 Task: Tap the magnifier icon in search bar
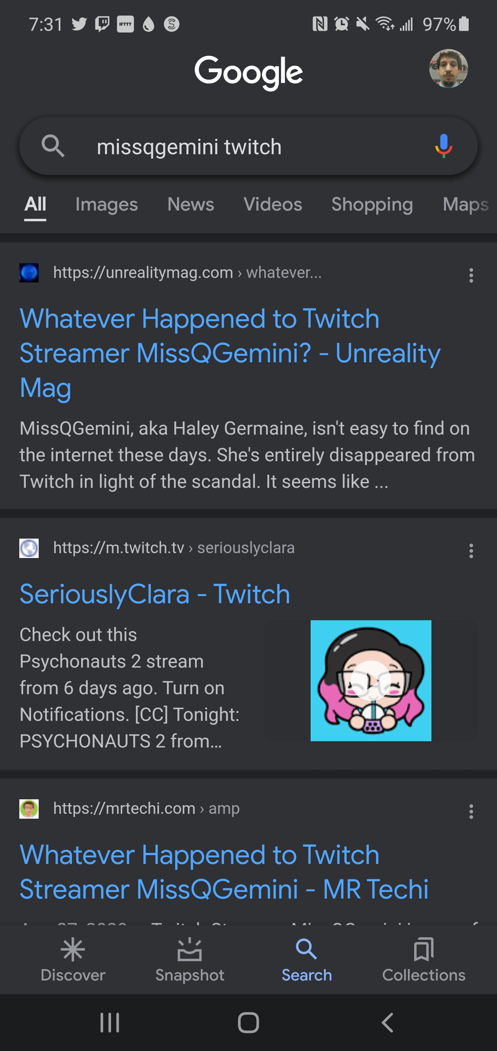pos(53,146)
